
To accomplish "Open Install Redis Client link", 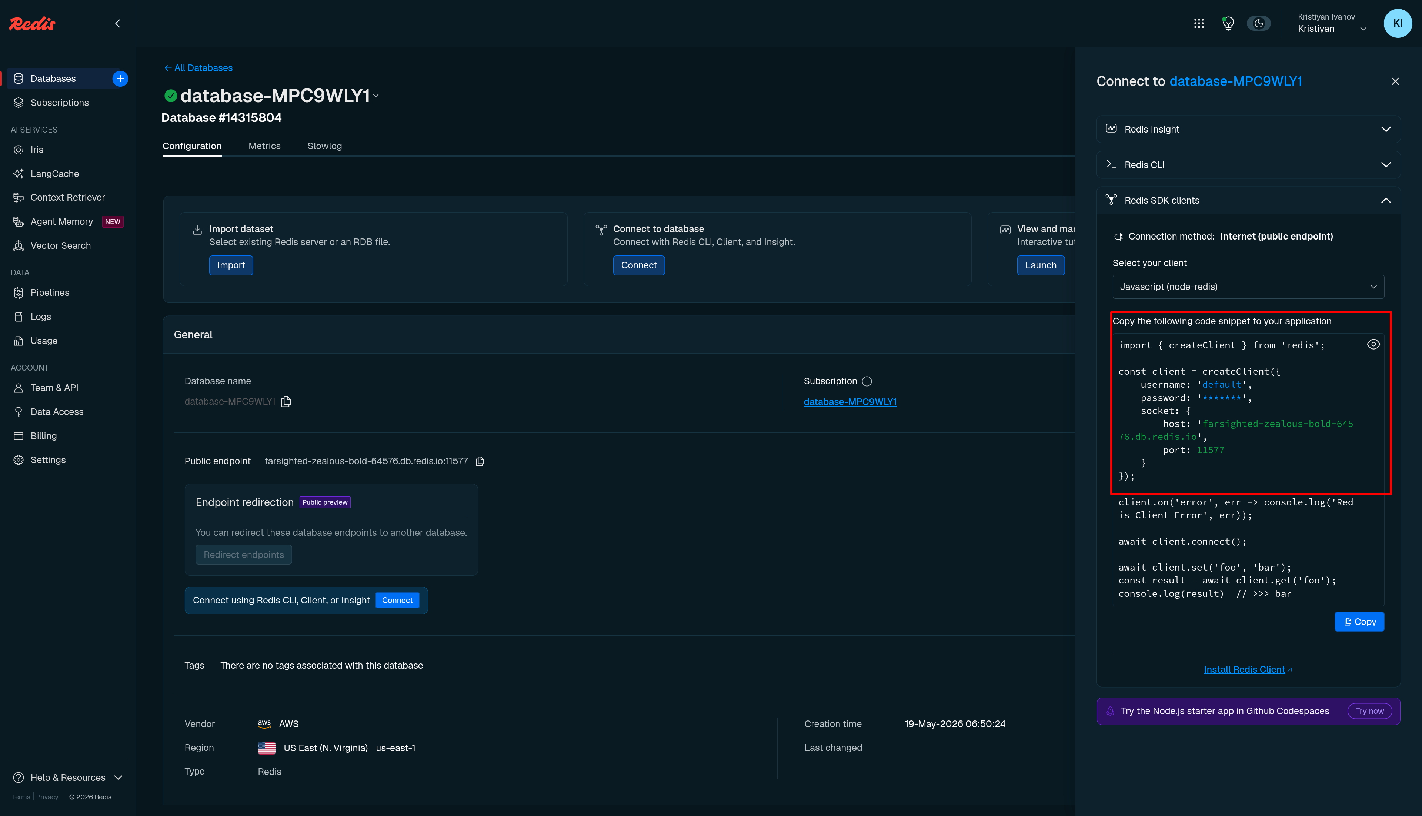I will 1248,669.
